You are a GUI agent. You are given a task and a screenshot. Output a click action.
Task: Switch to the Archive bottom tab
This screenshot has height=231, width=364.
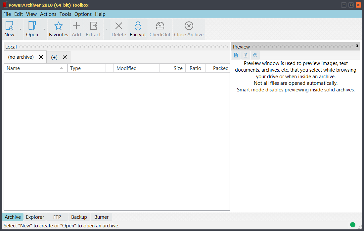coord(13,217)
